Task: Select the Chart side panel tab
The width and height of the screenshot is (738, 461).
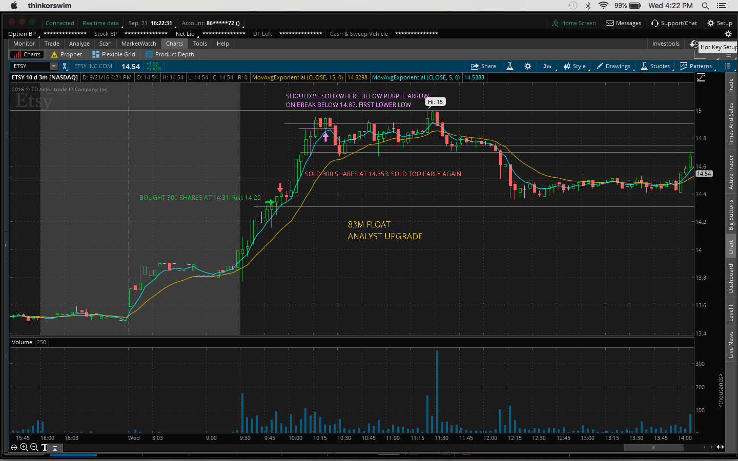Action: pyautogui.click(x=731, y=247)
